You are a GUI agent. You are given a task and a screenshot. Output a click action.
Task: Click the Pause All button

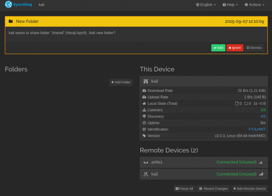184,189
